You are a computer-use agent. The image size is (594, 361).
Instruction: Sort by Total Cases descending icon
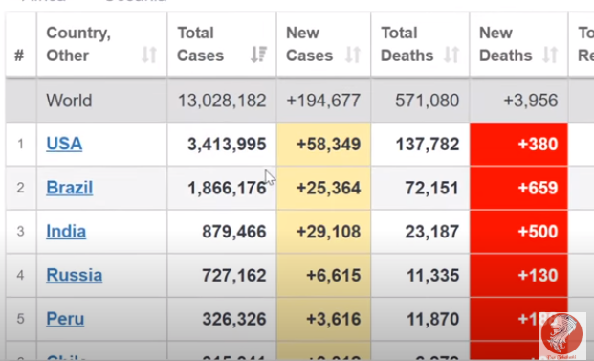pyautogui.click(x=258, y=55)
